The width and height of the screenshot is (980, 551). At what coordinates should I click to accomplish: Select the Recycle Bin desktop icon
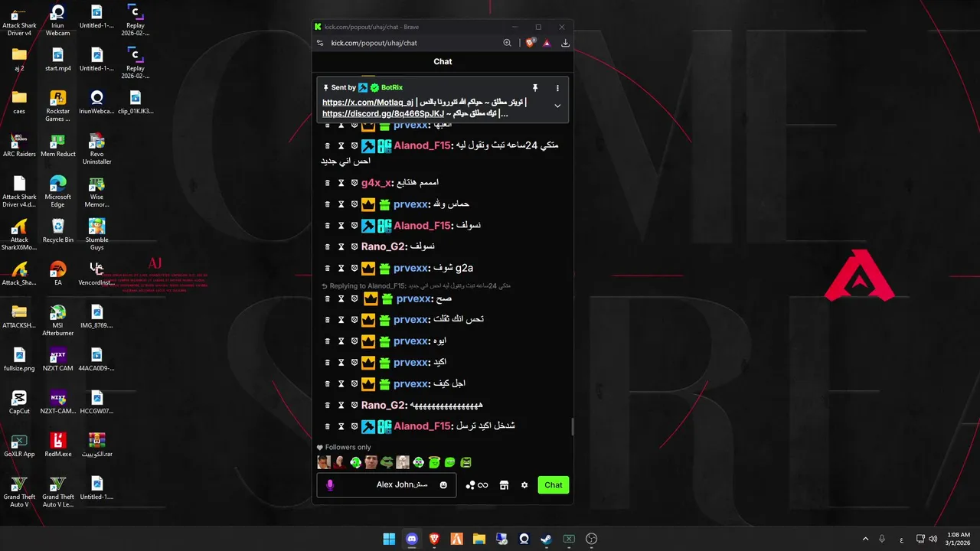point(58,230)
